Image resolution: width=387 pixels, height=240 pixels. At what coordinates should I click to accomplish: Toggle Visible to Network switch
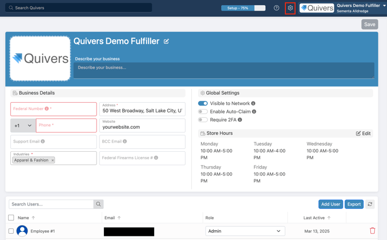tap(203, 103)
